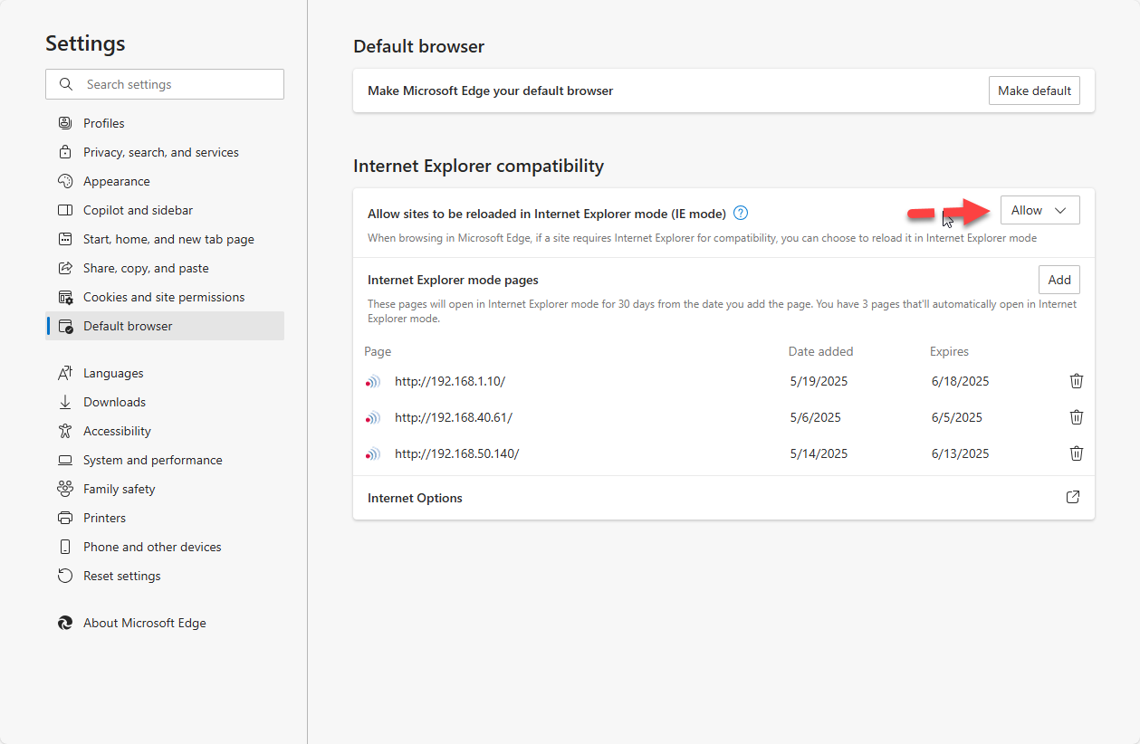
Task: Open Appearance settings
Action: [x=165, y=181]
